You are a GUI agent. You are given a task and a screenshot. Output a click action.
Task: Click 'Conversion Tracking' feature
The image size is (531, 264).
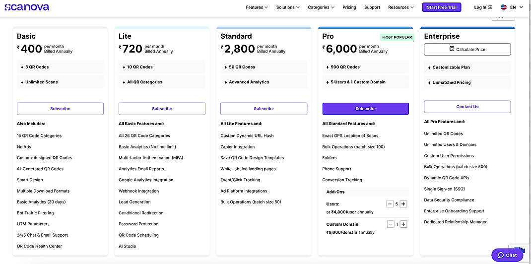[342, 180]
